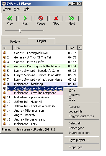Screen dimensions: 106x156
Task: Open the View menu
Action: 17,9
